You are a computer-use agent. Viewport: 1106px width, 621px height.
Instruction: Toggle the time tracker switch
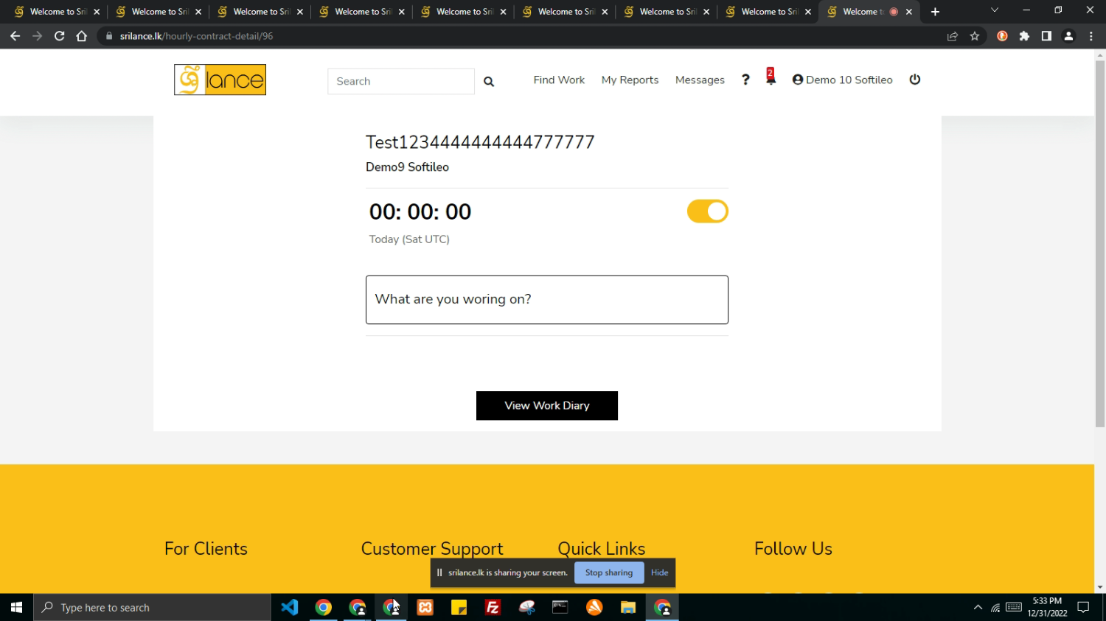[x=707, y=211]
